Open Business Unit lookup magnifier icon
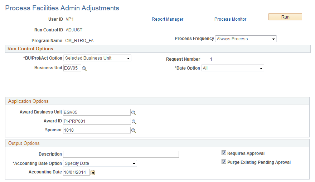This screenshot has height=182, width=315. point(84,69)
